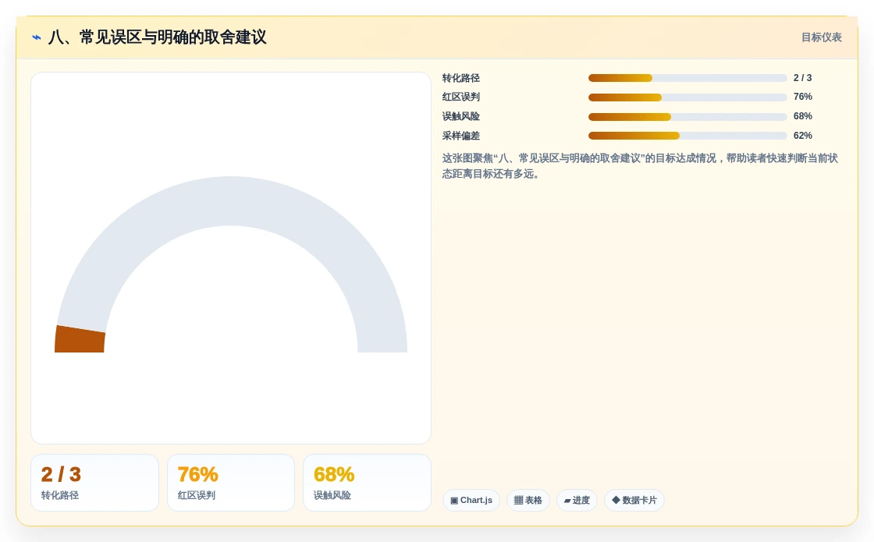
Task: Click the heading 八、常见误区与明确的取舍建议
Action: (157, 37)
